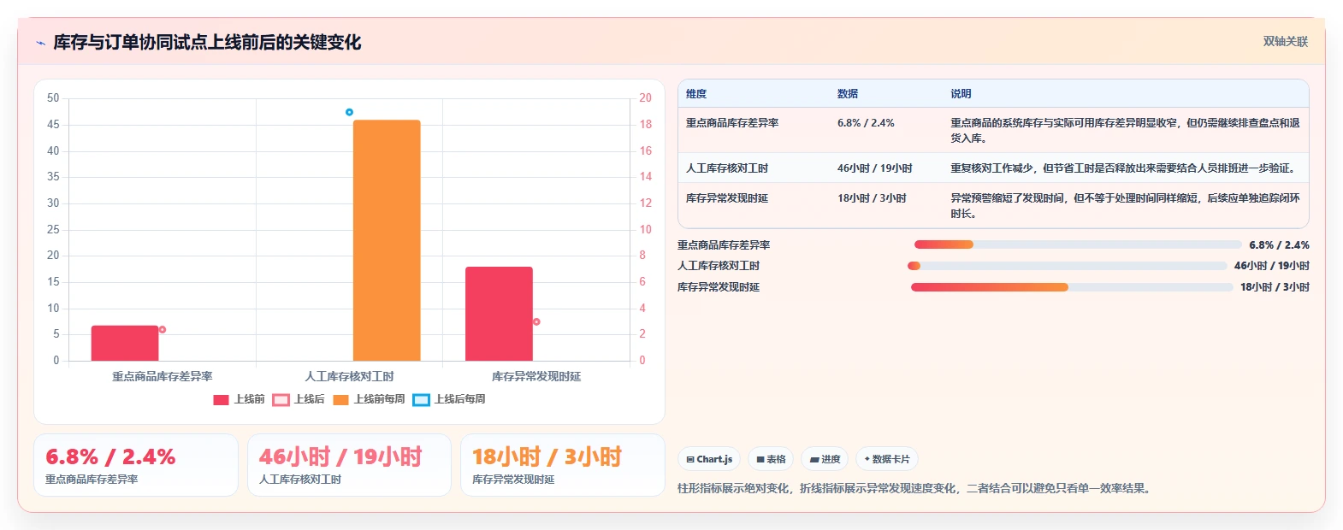
Task: Click the x-axis label 人工库存核对工时
Action: (x=350, y=376)
